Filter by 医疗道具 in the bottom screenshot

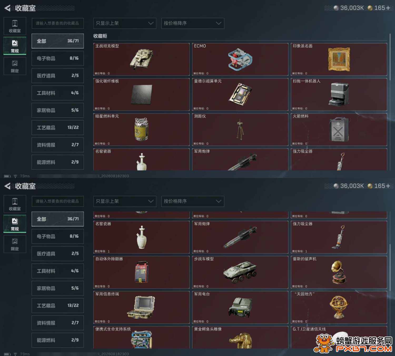point(58,254)
